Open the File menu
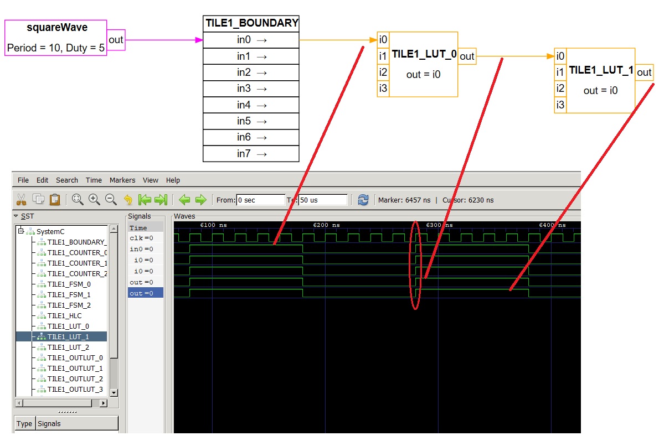Screen dimensions: 659x446 (x=23, y=180)
